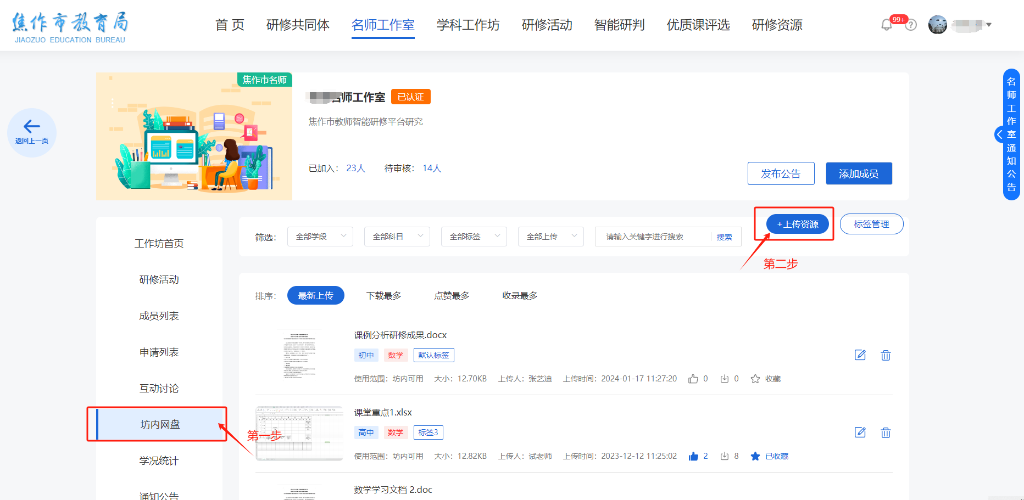
Task: Open 名师工作室 in top navigation
Action: pos(383,25)
